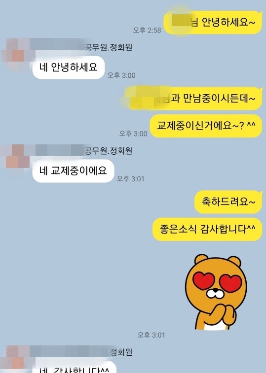The image size is (266, 373).
Task: Select the white '네 안녕하세요' reply bubble
Action: coord(69,68)
